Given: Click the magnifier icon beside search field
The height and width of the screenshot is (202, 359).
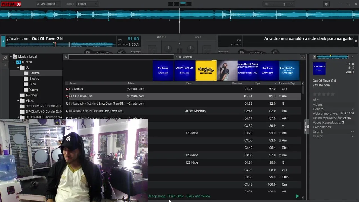Looking at the screenshot, I should coord(66,57).
